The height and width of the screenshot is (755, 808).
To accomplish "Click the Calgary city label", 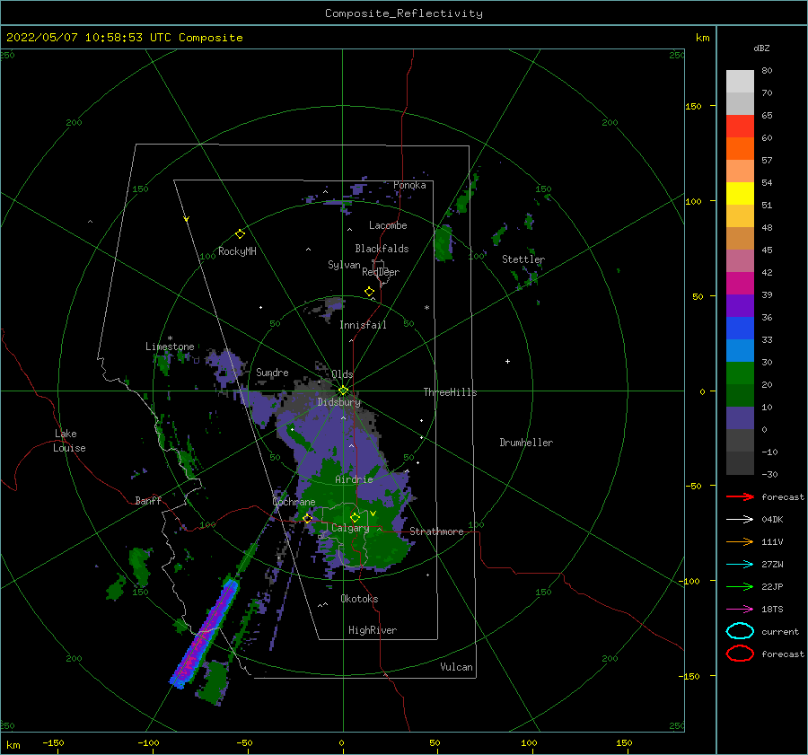I will point(350,528).
